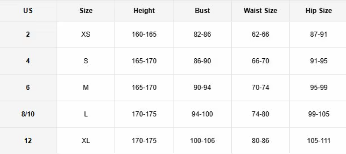
Task: Select the M size cell
Action: click(86, 87)
